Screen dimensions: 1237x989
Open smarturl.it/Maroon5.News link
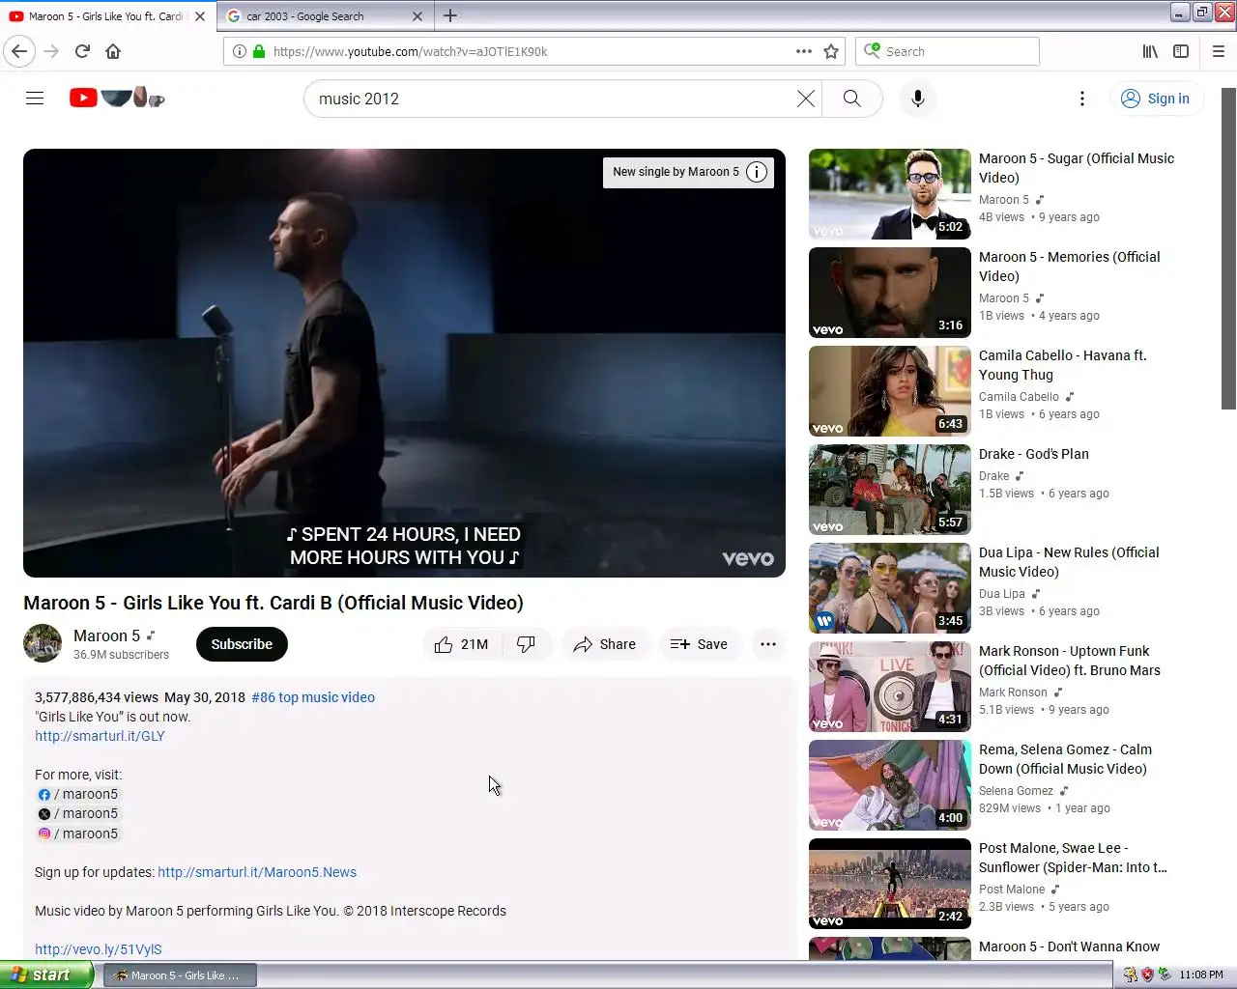[257, 872]
